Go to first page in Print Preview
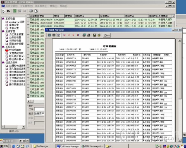Image resolution: width=186 pixels, height=148 pixels. (64, 35)
